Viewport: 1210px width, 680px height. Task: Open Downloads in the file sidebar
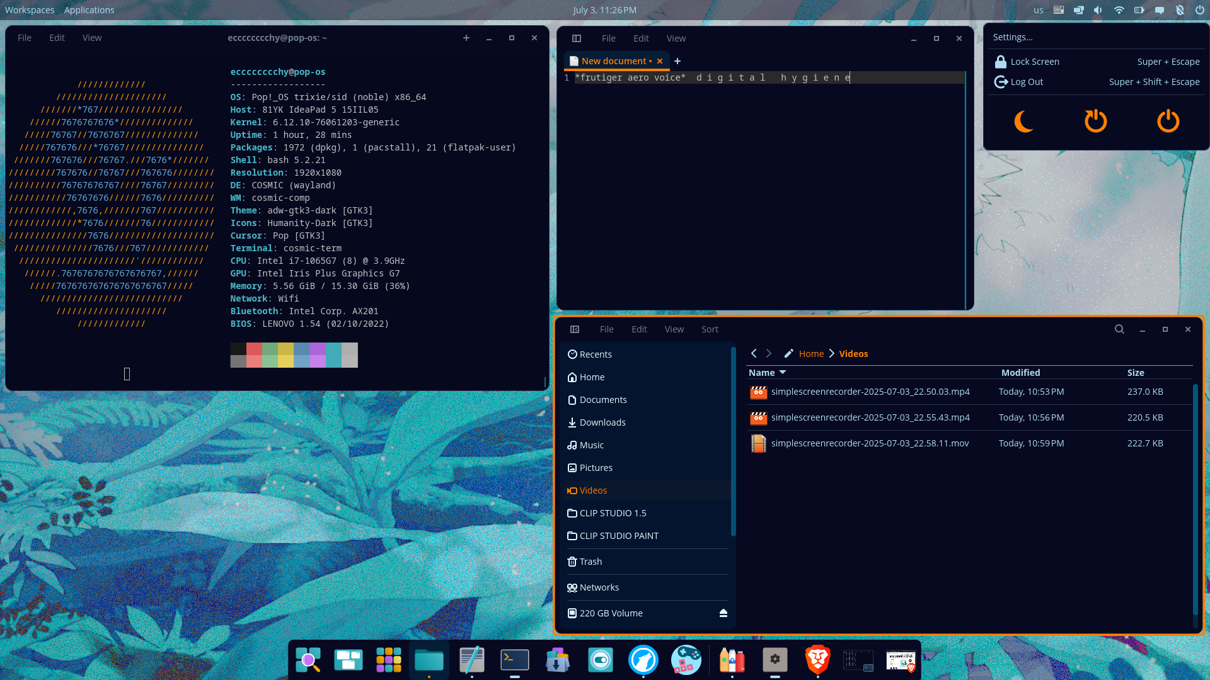(x=602, y=422)
